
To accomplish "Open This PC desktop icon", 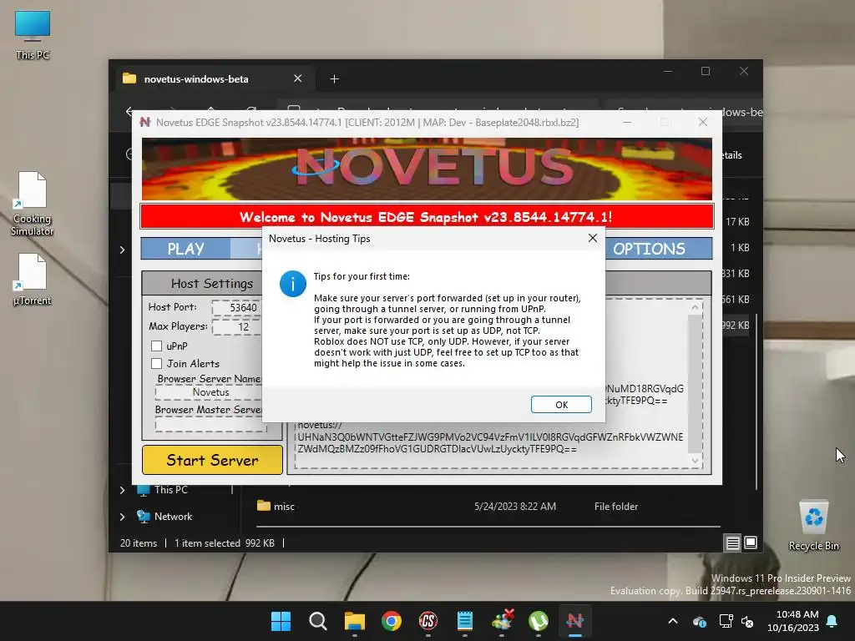I will pyautogui.click(x=33, y=35).
